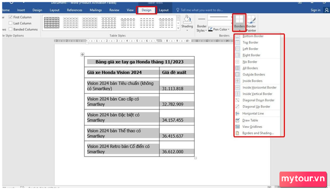
Task: Click the header cell Giá đề xuất
Action: [x=177, y=73]
